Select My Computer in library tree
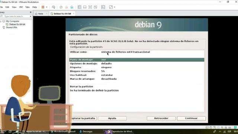 tap(13, 21)
